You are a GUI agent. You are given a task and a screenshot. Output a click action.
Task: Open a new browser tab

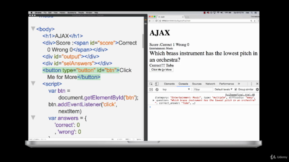(x=187, y=17)
